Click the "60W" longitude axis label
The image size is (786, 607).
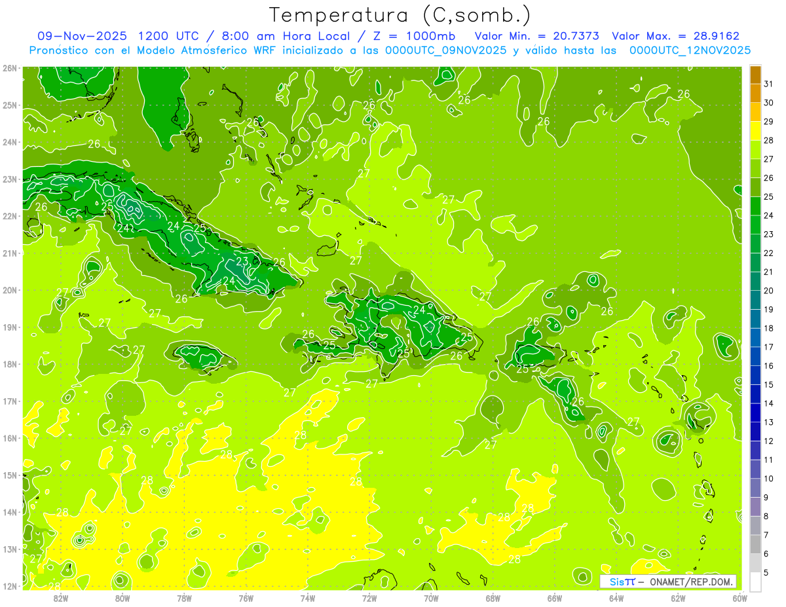point(740,598)
